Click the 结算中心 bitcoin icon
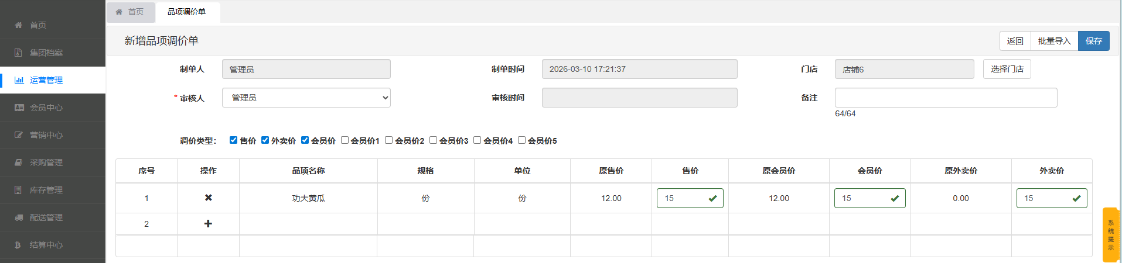Screen dimensions: 1122x263 point(18,245)
